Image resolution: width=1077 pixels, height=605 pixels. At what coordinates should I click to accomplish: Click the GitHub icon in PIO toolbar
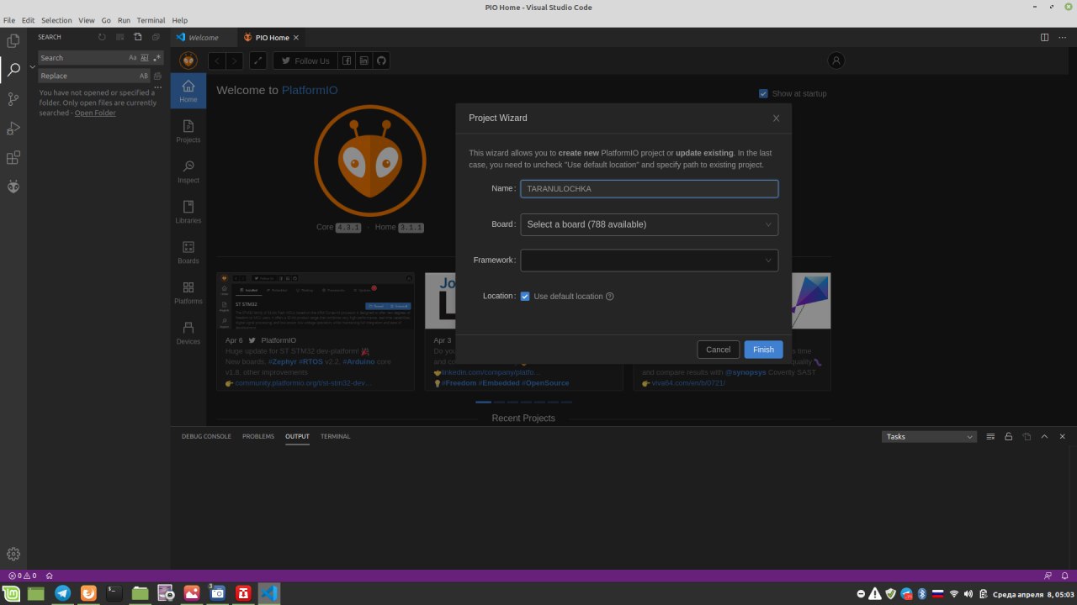(x=380, y=60)
